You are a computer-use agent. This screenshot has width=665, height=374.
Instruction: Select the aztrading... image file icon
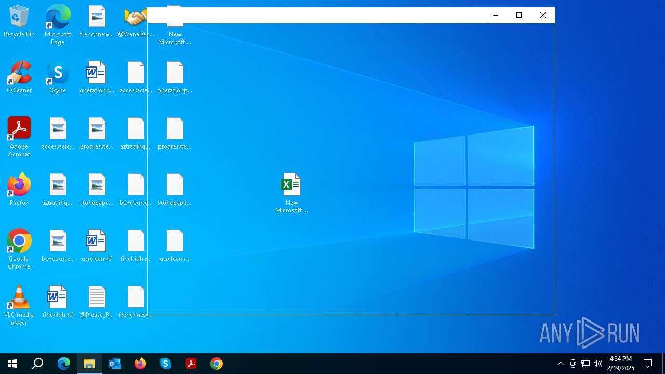(58, 190)
